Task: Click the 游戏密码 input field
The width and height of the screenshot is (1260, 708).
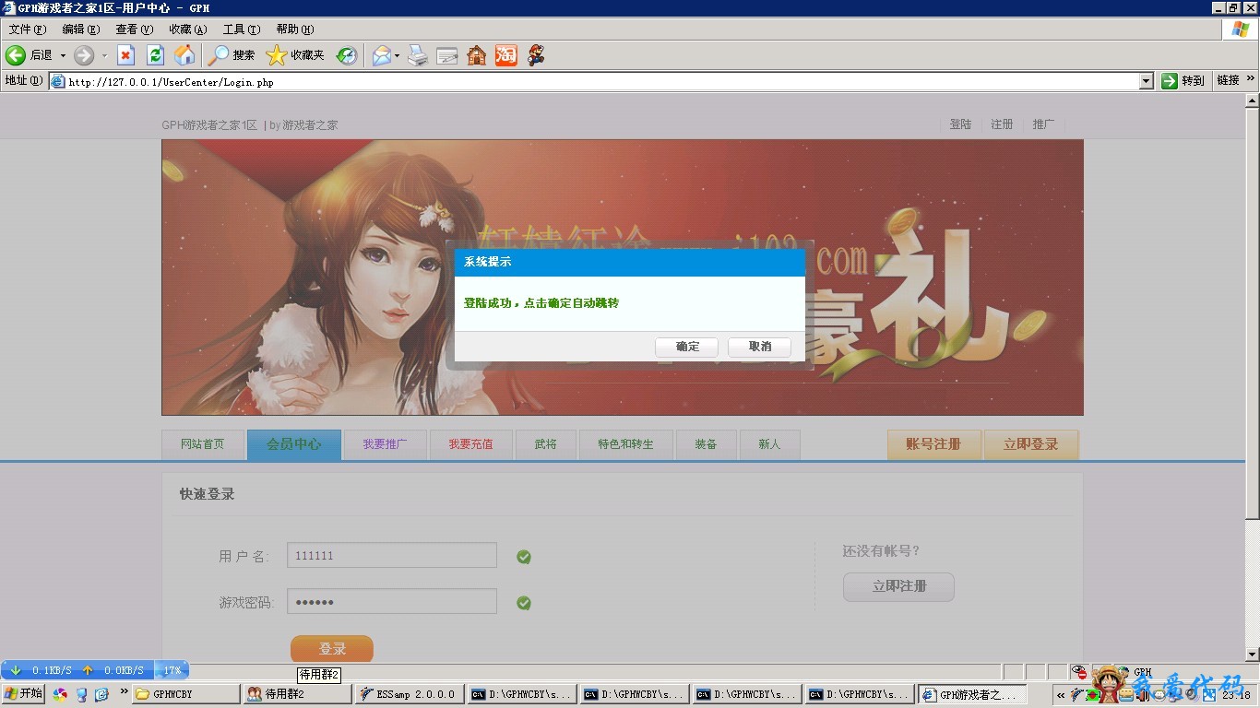Action: pyautogui.click(x=392, y=602)
